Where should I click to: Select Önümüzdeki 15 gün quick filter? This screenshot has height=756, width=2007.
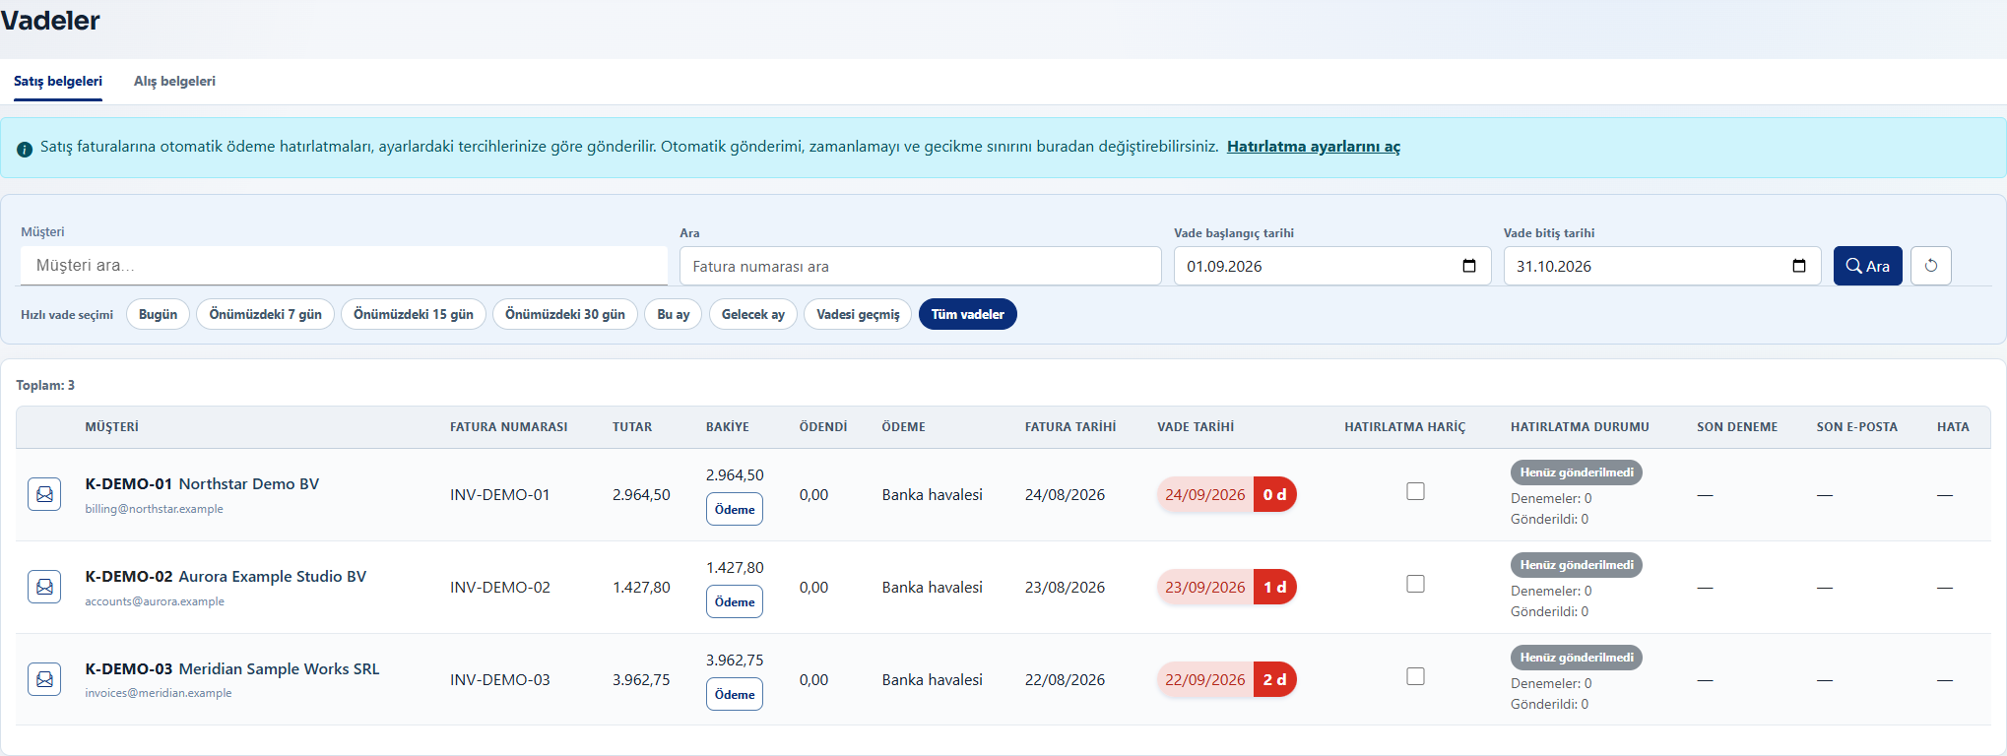(413, 314)
